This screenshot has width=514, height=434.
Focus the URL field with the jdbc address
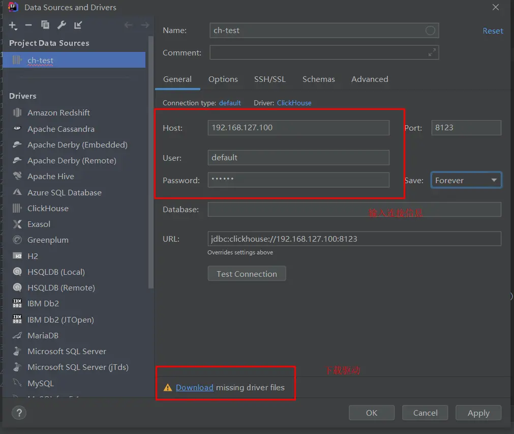click(354, 239)
